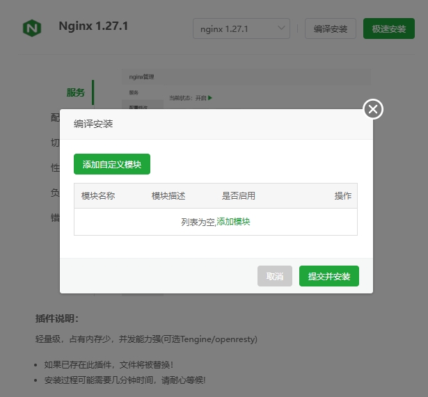Image resolution: width=428 pixels, height=397 pixels.
Task: Click the 添加自定义模块 button
Action: tap(112, 164)
